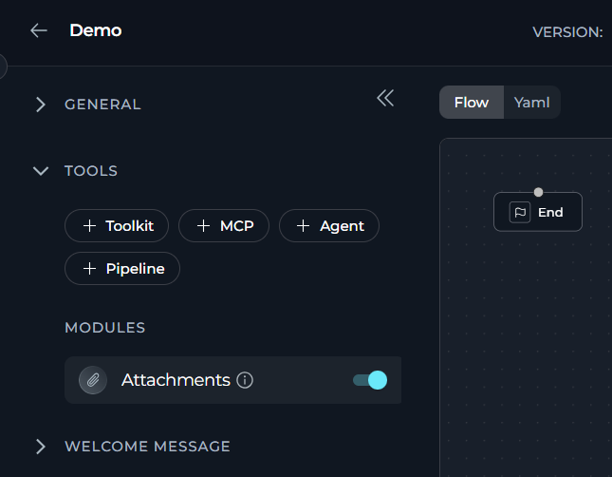Add a new Toolkit

[x=117, y=225]
